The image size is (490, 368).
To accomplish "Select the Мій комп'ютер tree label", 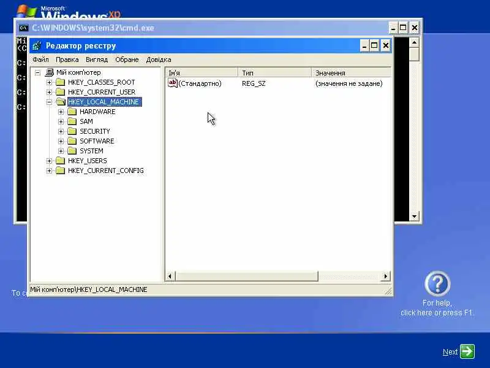I will point(78,72).
